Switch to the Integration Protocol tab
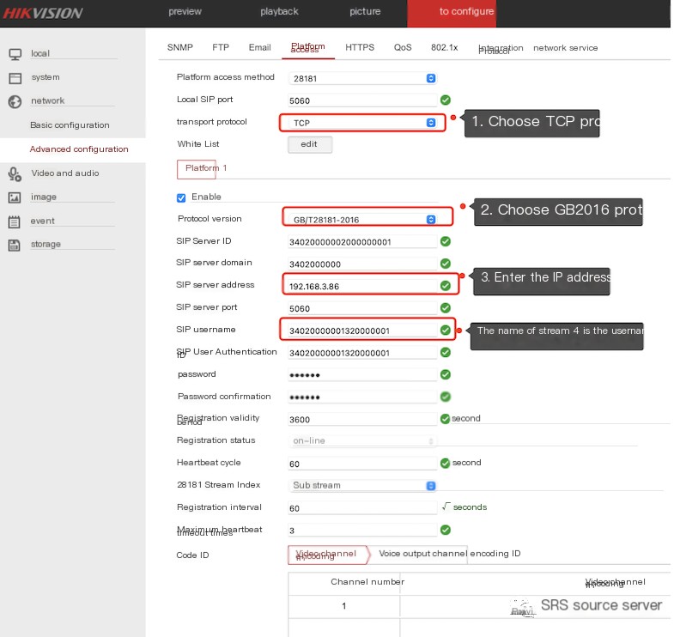The height and width of the screenshot is (637, 674). coord(501,49)
